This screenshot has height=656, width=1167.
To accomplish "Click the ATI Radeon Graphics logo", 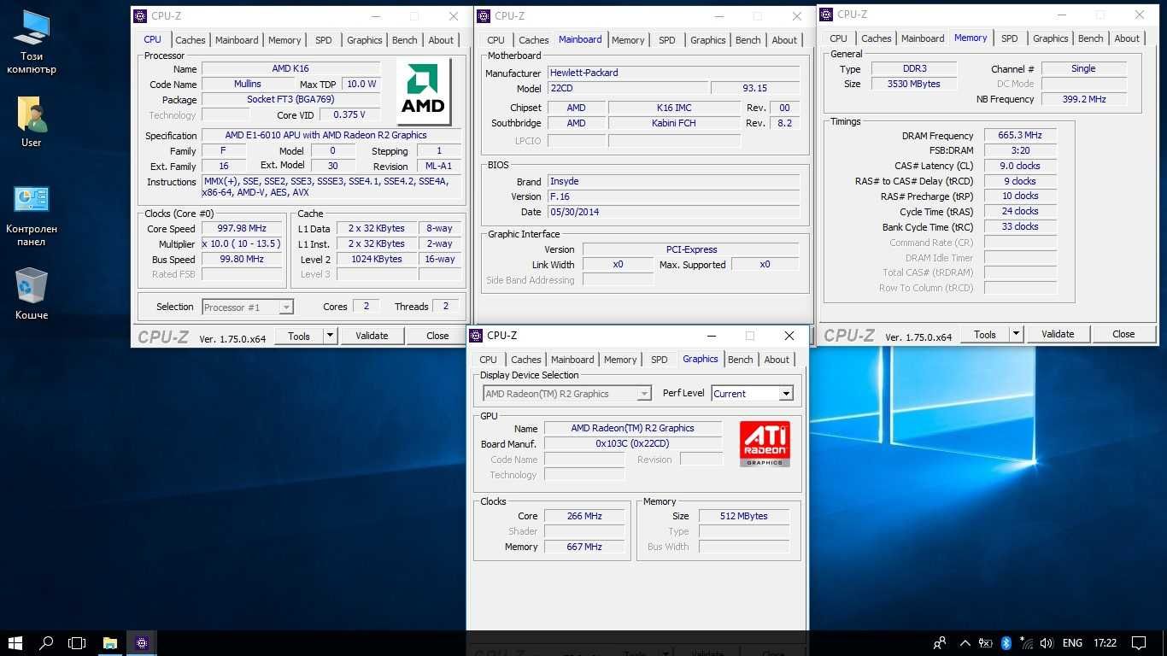I will point(764,443).
